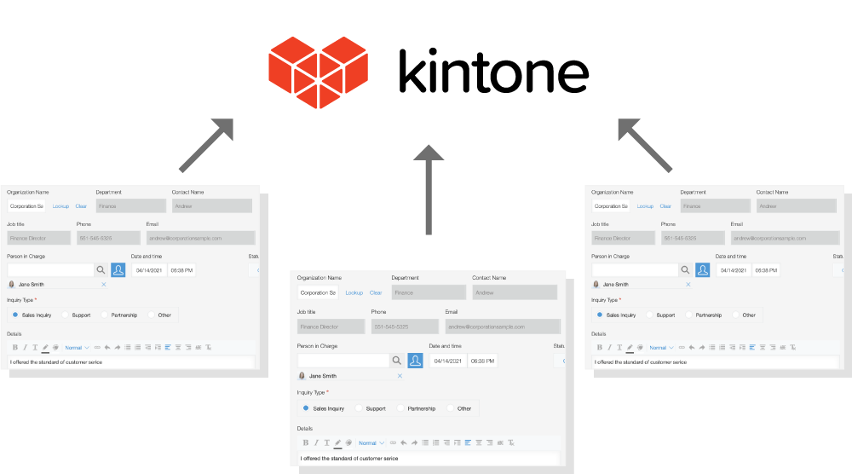This screenshot has height=474, width=852.
Task: Open the Normal text size dropdown in the center form
Action: (371, 442)
